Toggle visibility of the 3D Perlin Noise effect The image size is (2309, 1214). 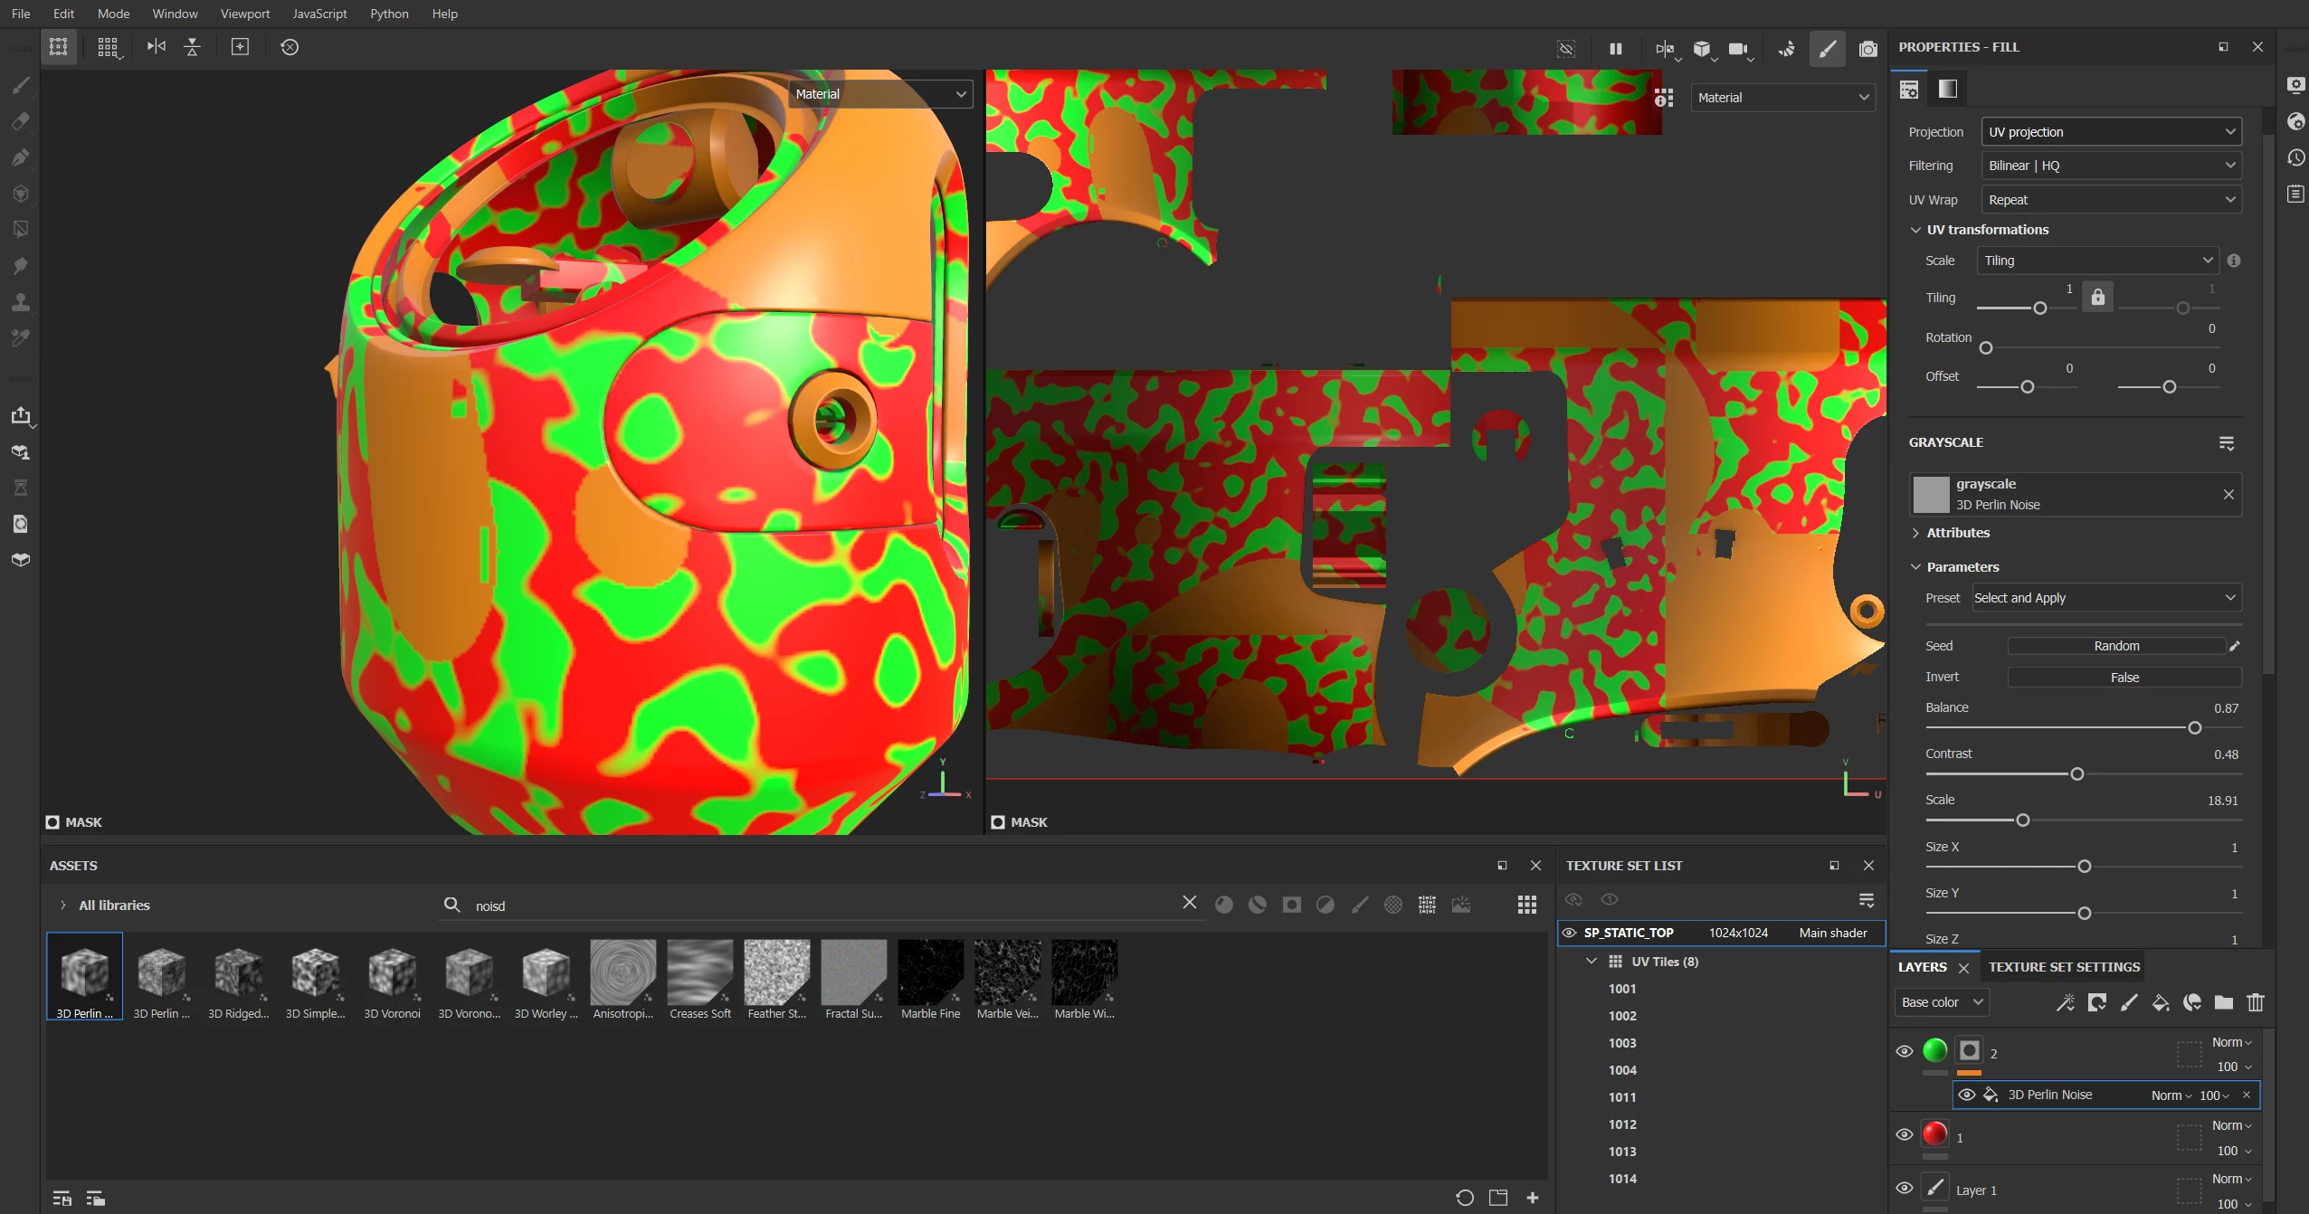[1966, 1095]
